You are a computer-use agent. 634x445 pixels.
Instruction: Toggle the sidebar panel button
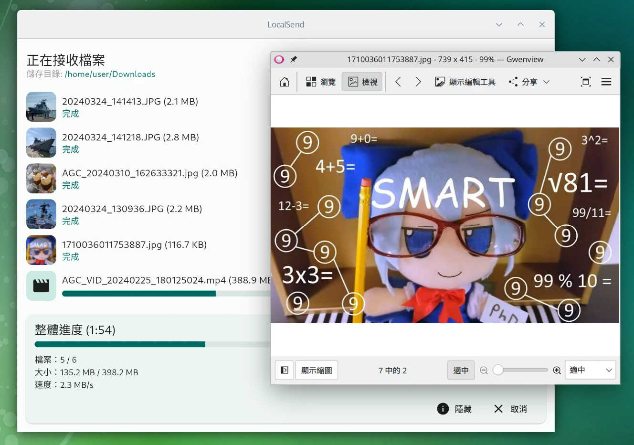[285, 371]
